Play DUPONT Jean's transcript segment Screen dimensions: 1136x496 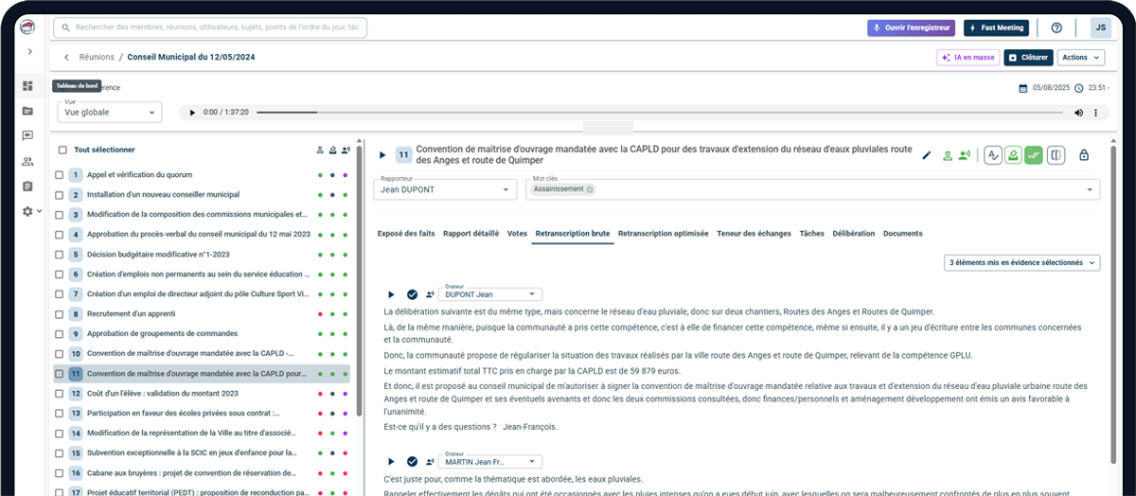pyautogui.click(x=391, y=294)
